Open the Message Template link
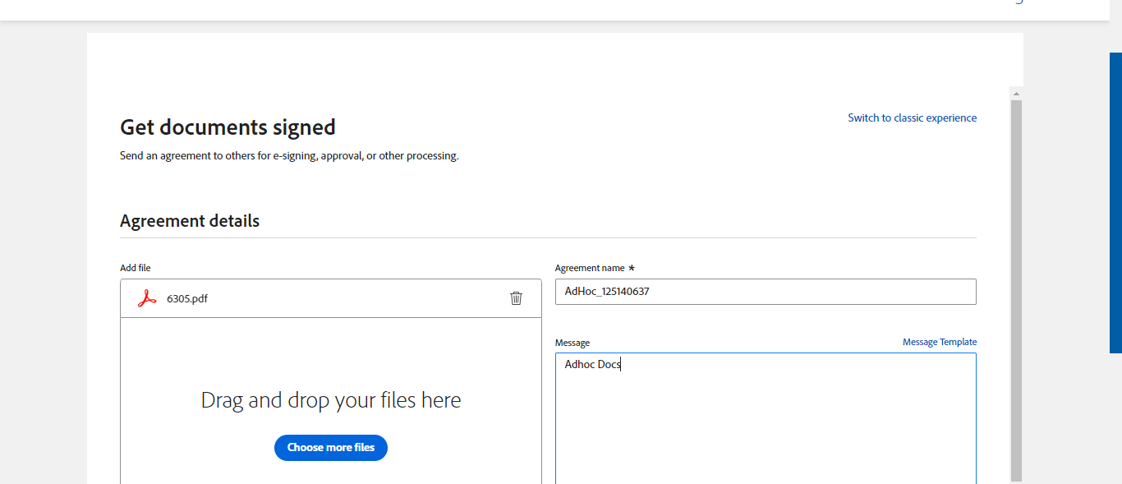1122x484 pixels. click(x=940, y=342)
